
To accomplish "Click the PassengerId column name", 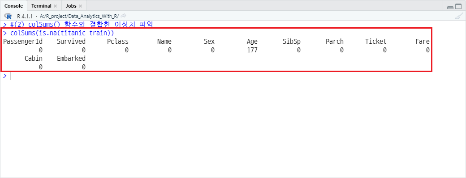I will coord(23,42).
